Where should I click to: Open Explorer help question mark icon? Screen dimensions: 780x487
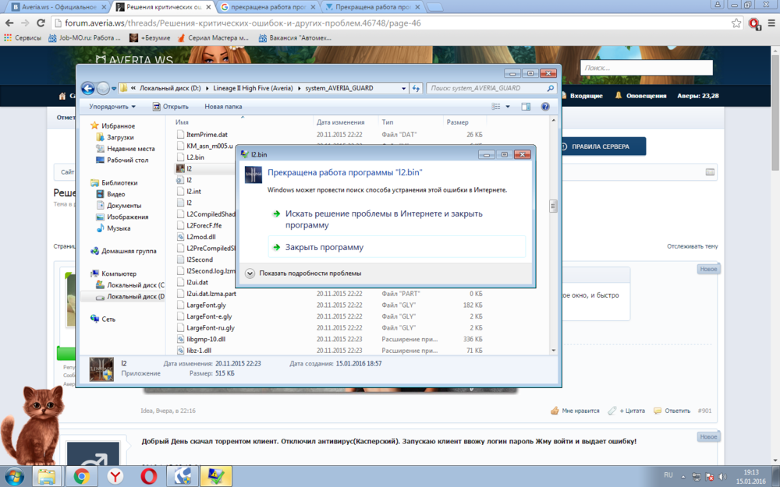(545, 107)
